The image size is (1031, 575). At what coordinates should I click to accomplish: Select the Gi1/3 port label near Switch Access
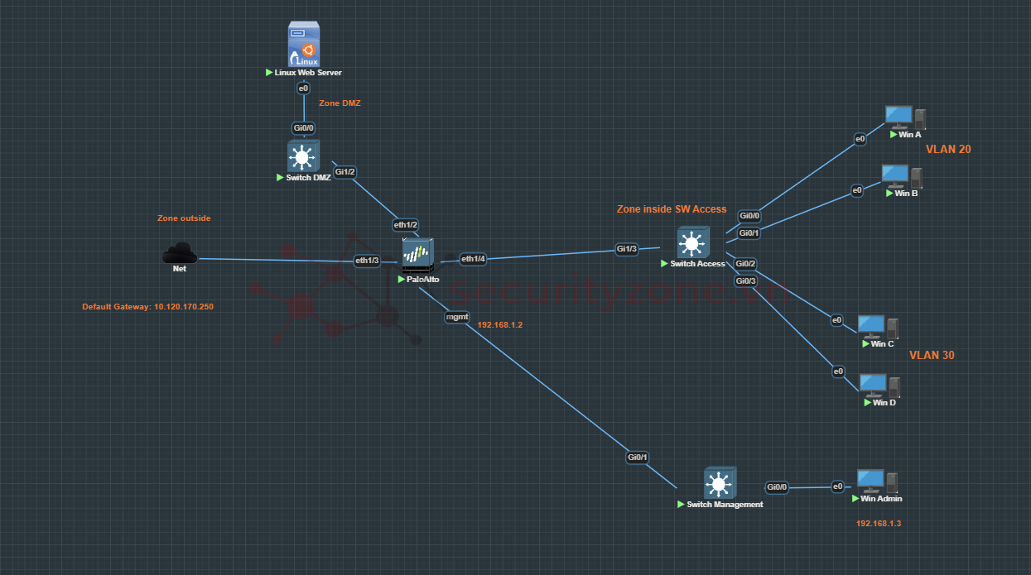pyautogui.click(x=626, y=249)
